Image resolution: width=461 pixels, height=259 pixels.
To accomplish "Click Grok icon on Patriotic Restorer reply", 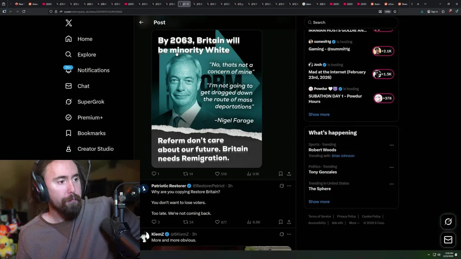I will [x=282, y=186].
